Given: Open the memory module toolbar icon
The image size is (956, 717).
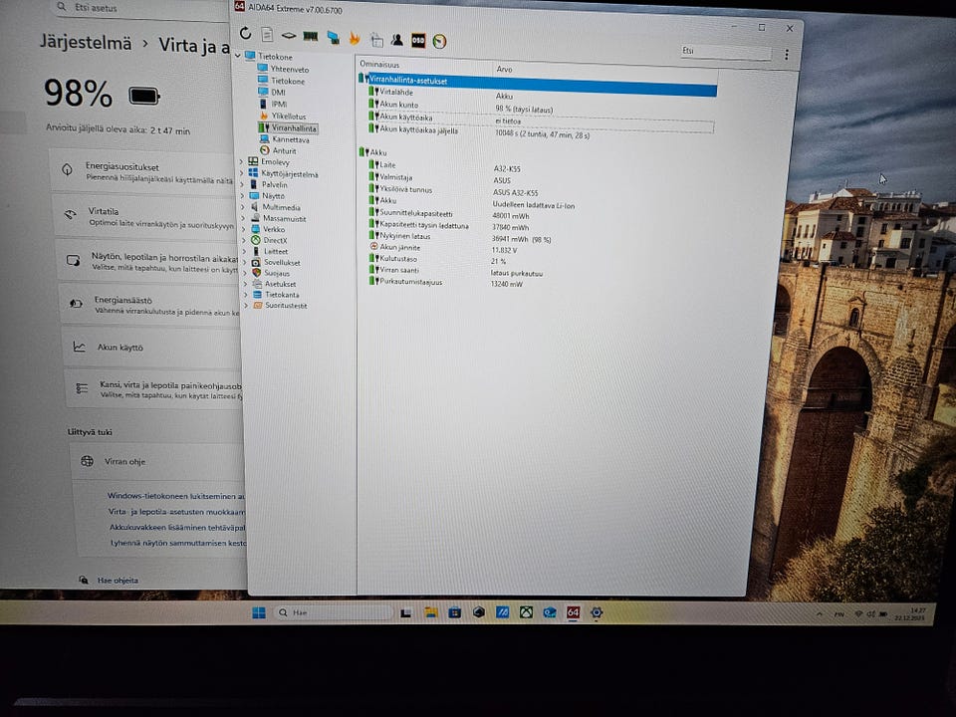Looking at the screenshot, I should coord(311,37).
